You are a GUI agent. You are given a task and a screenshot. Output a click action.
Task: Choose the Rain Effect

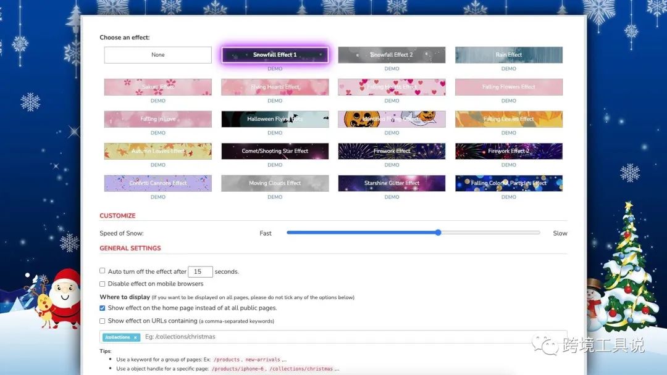(508, 54)
